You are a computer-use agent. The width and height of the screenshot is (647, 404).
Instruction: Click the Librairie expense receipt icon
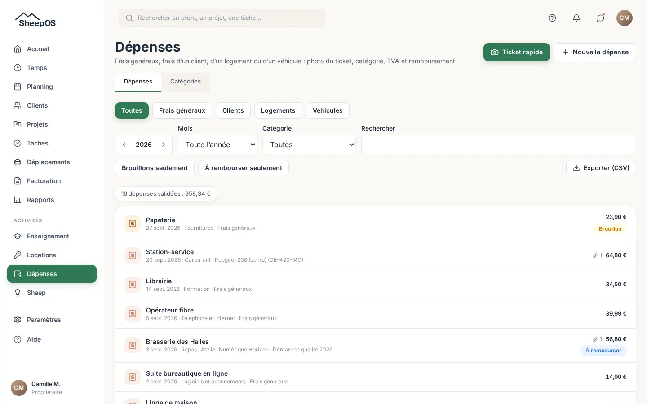133,285
